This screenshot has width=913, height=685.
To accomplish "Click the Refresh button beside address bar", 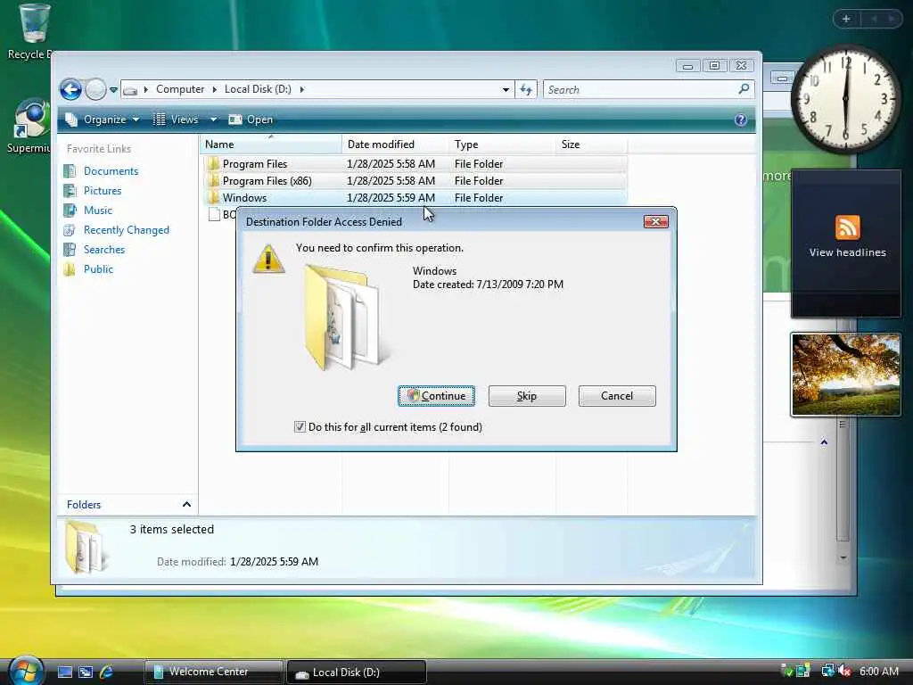I will (x=526, y=90).
